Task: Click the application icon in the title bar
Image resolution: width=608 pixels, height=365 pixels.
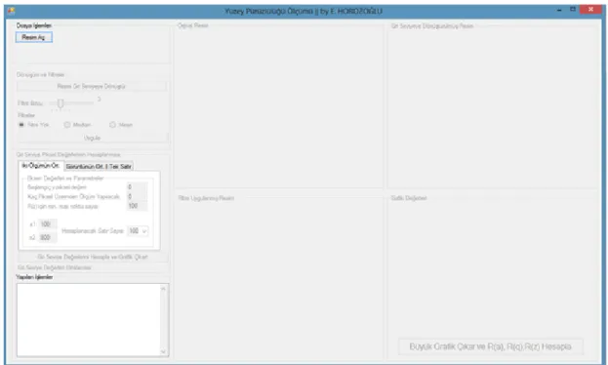Action: tap(12, 11)
